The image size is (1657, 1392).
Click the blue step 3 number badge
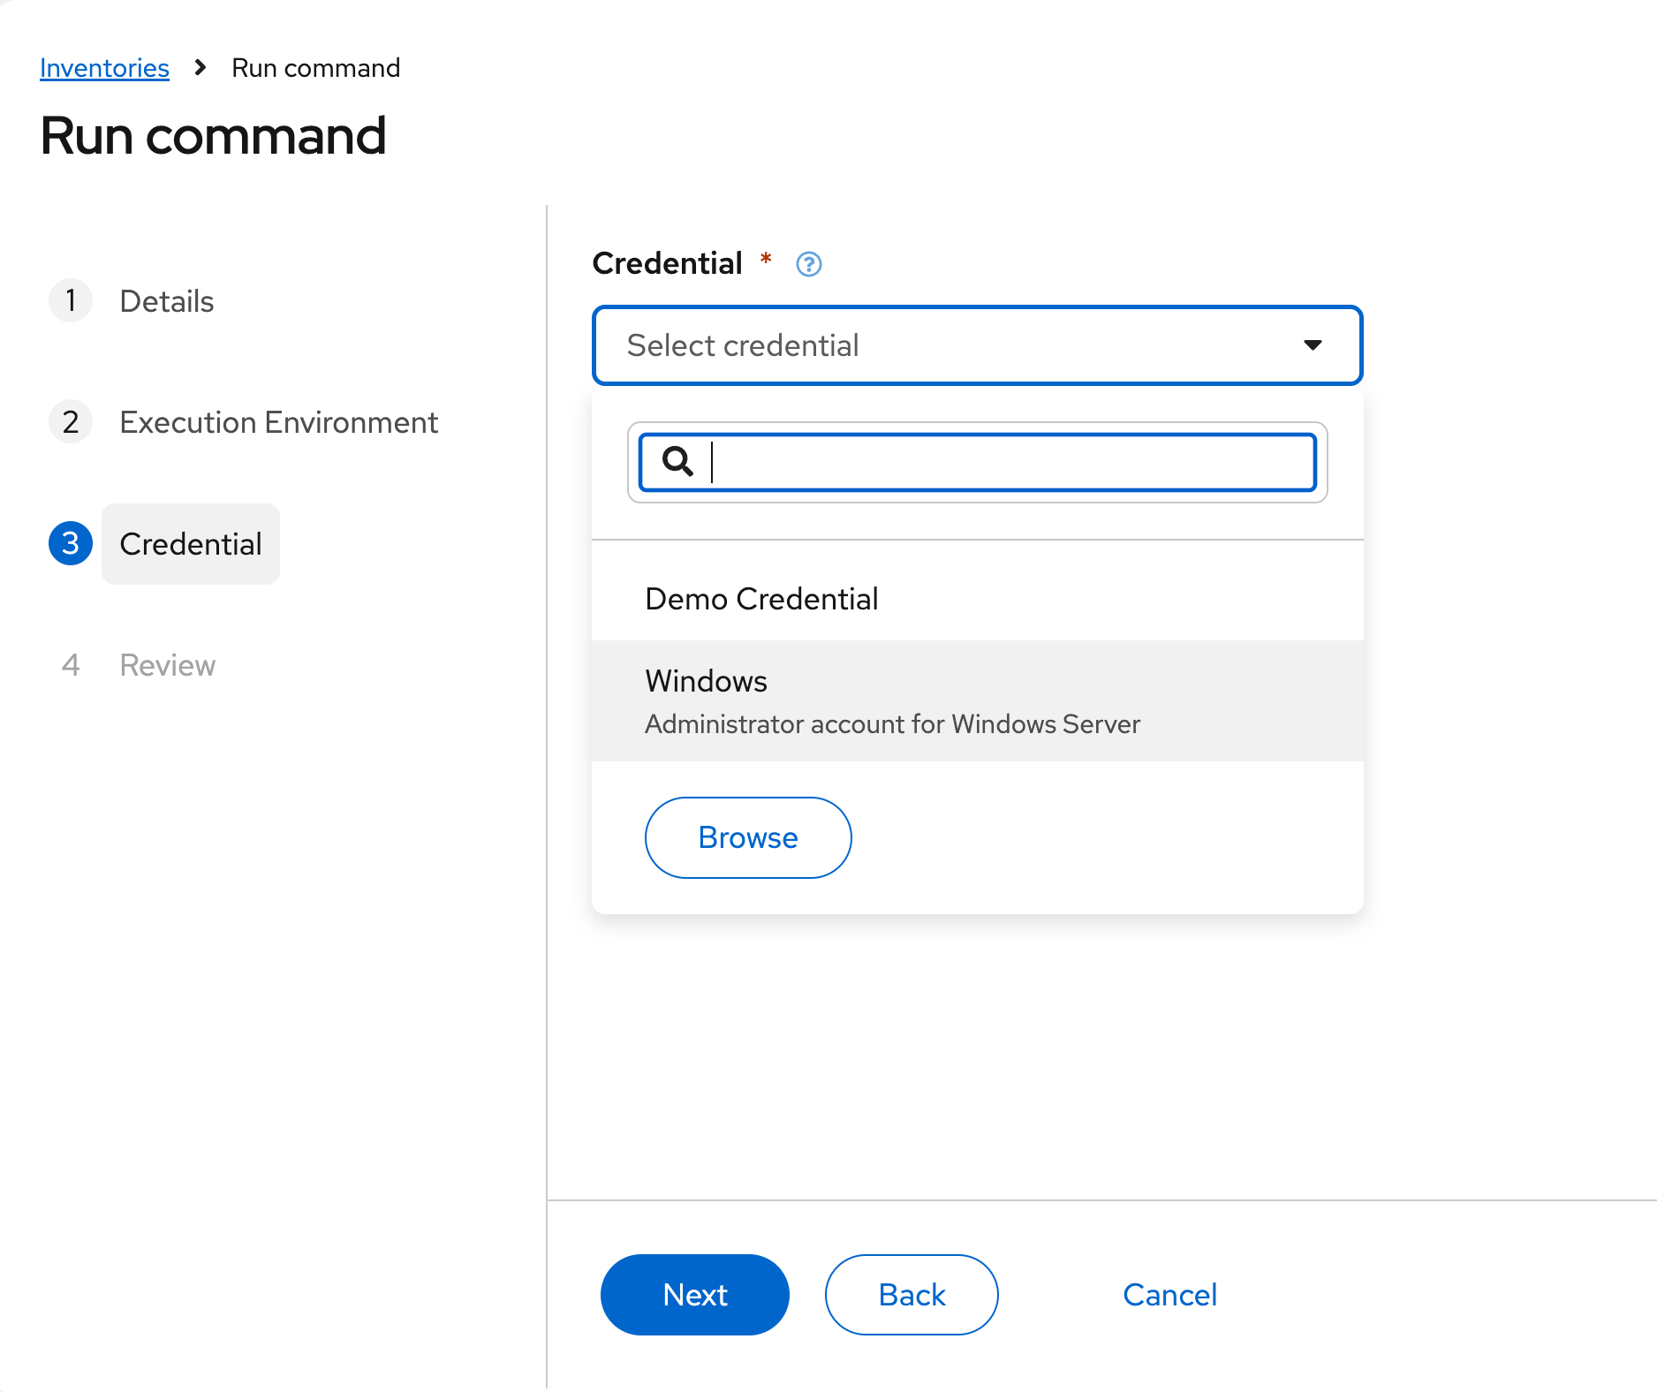(x=71, y=543)
